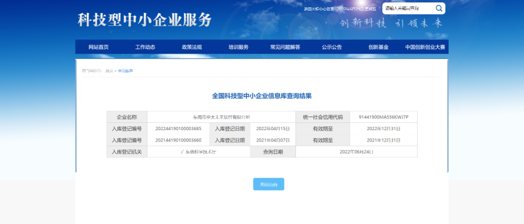
Task: Open 常见问题解答 navigation item
Action: (x=285, y=47)
